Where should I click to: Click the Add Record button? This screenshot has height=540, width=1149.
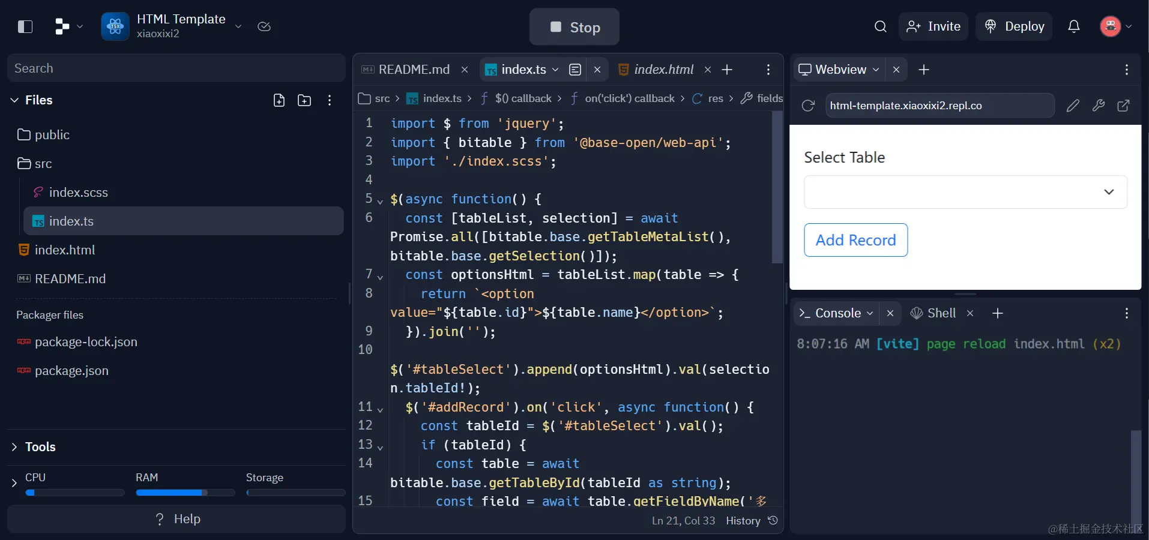tap(855, 240)
